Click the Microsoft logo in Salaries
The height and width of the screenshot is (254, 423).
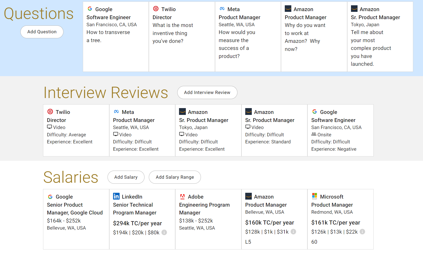pyautogui.click(x=315, y=196)
